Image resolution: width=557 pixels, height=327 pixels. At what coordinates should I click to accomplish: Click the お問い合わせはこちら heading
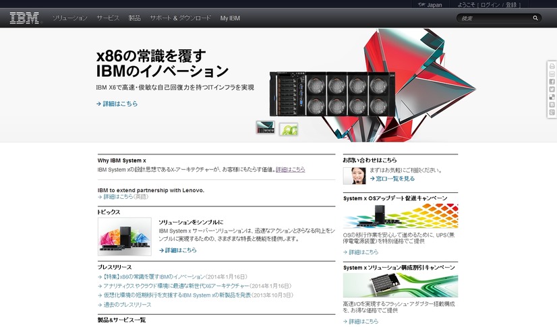pyautogui.click(x=370, y=160)
